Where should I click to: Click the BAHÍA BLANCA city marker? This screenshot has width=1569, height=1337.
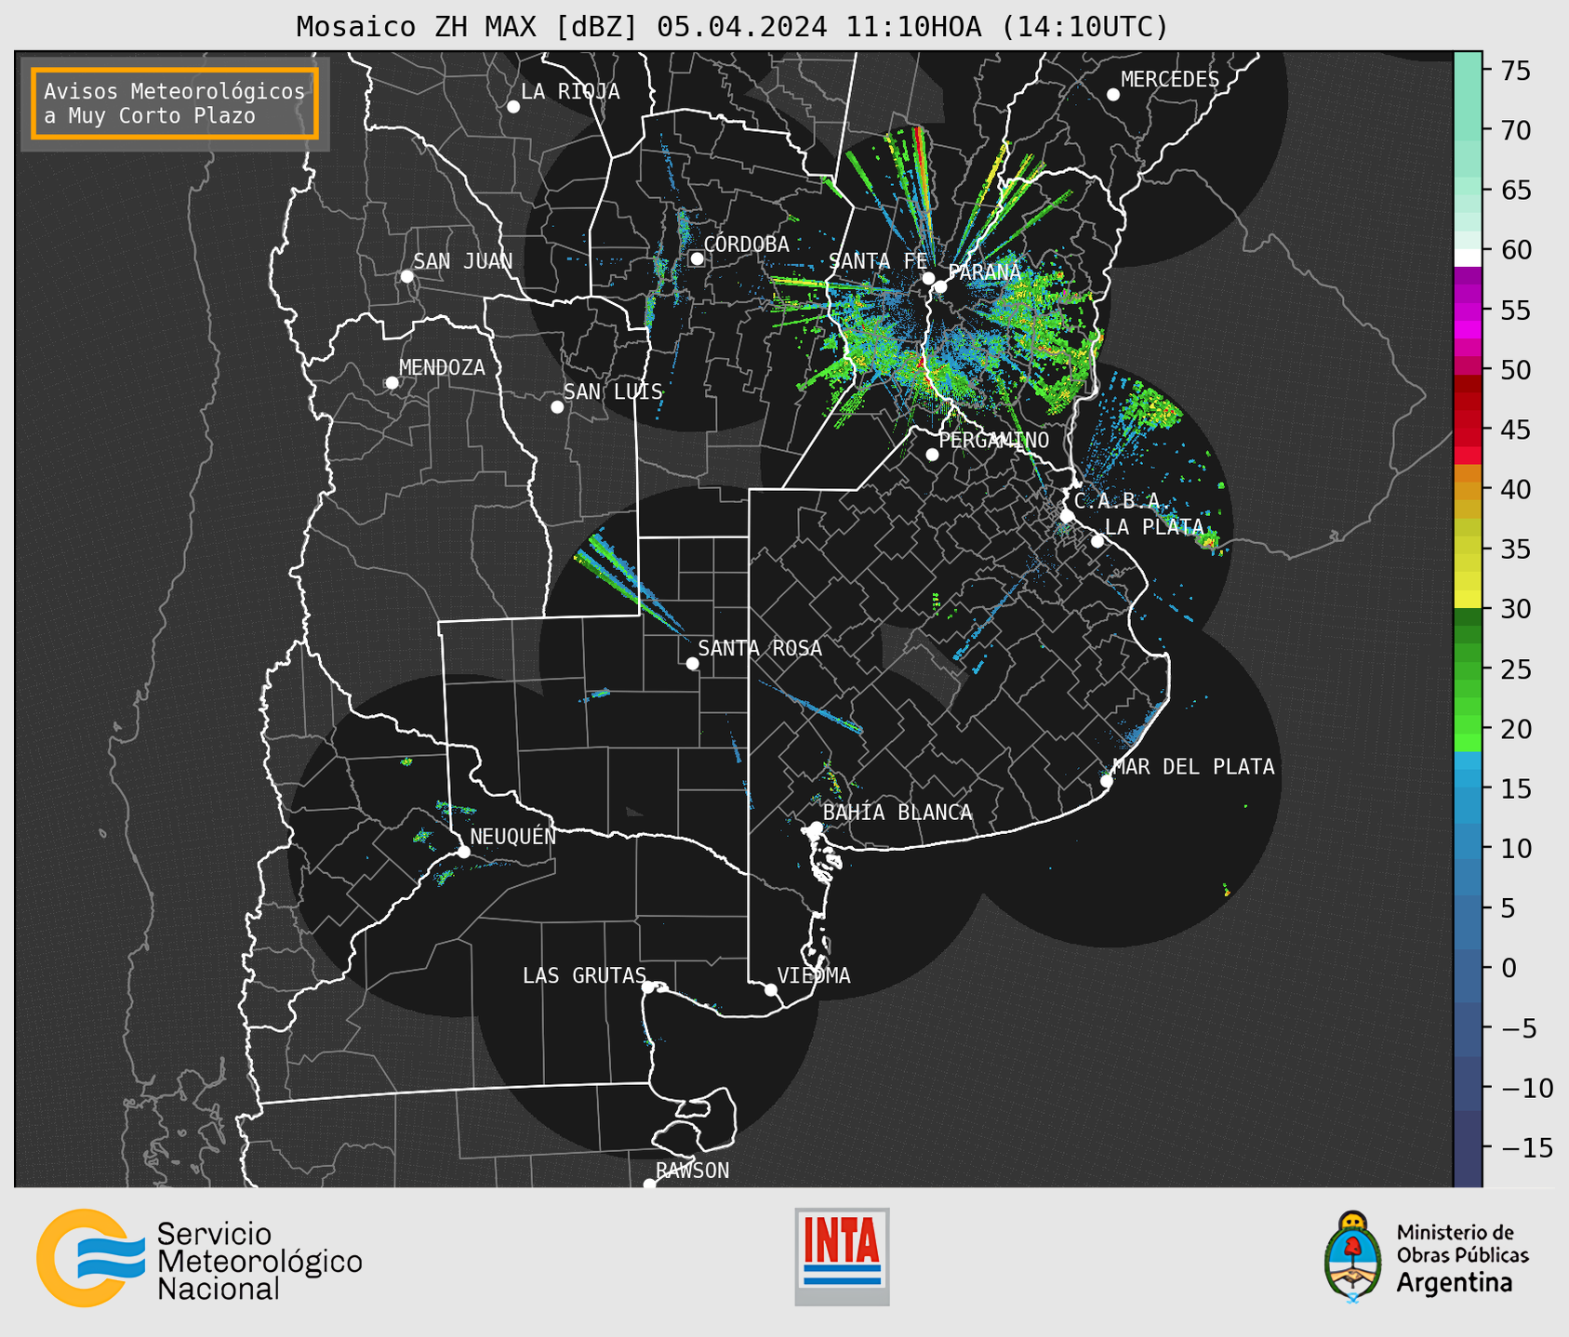[x=816, y=827]
